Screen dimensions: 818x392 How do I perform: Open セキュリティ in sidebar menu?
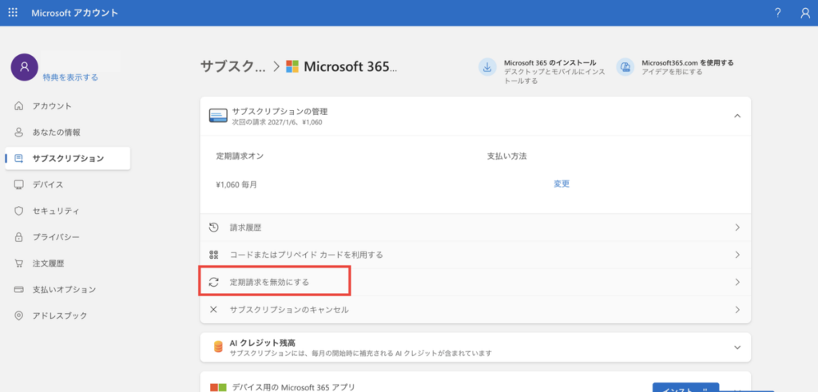coord(56,211)
